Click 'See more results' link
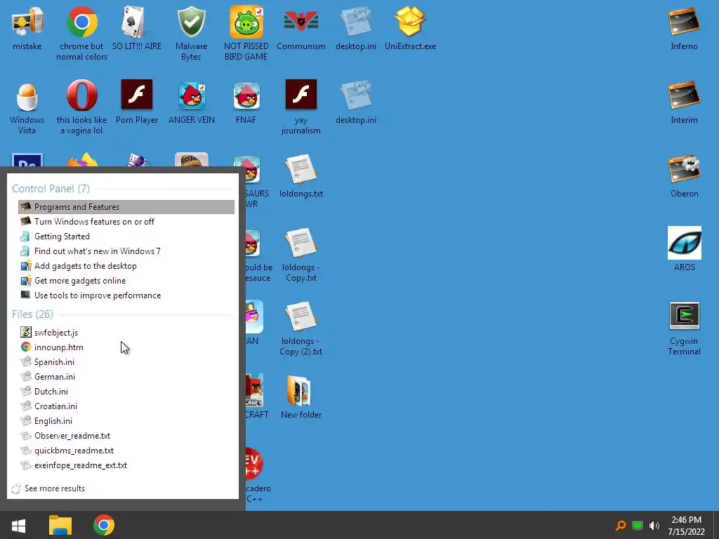Viewport: 719px width, 539px height. (55, 488)
